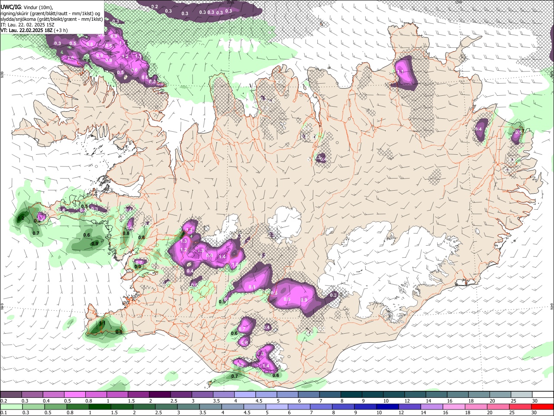Click the 'rigning/skúrir' legend description line
The image size is (554, 416).
(x=50, y=13)
